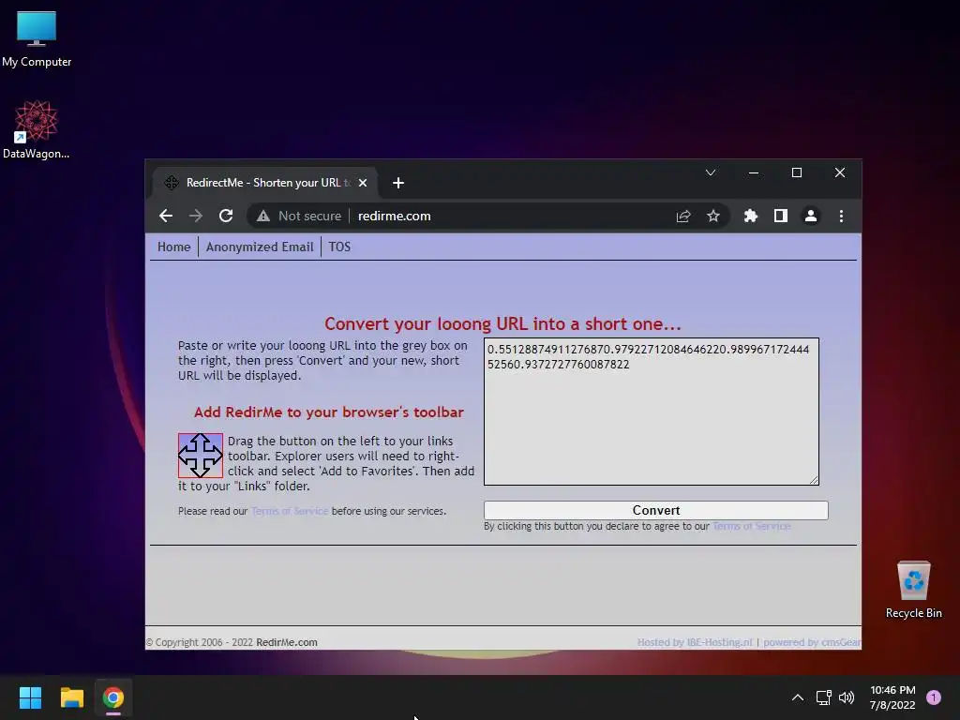Select the RedirectMe browser tab
Screen dimensions: 960x720
[x=264, y=183]
